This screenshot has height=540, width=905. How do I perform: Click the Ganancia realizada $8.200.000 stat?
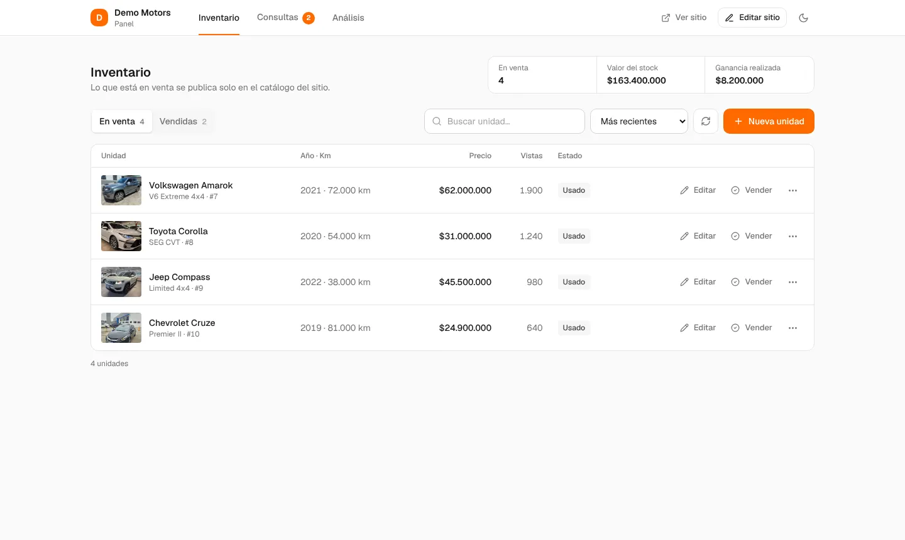pos(759,75)
